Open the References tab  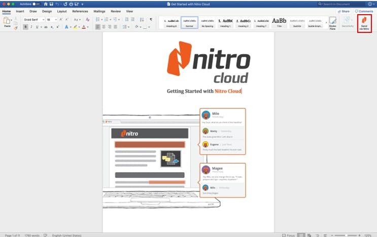tap(80, 11)
